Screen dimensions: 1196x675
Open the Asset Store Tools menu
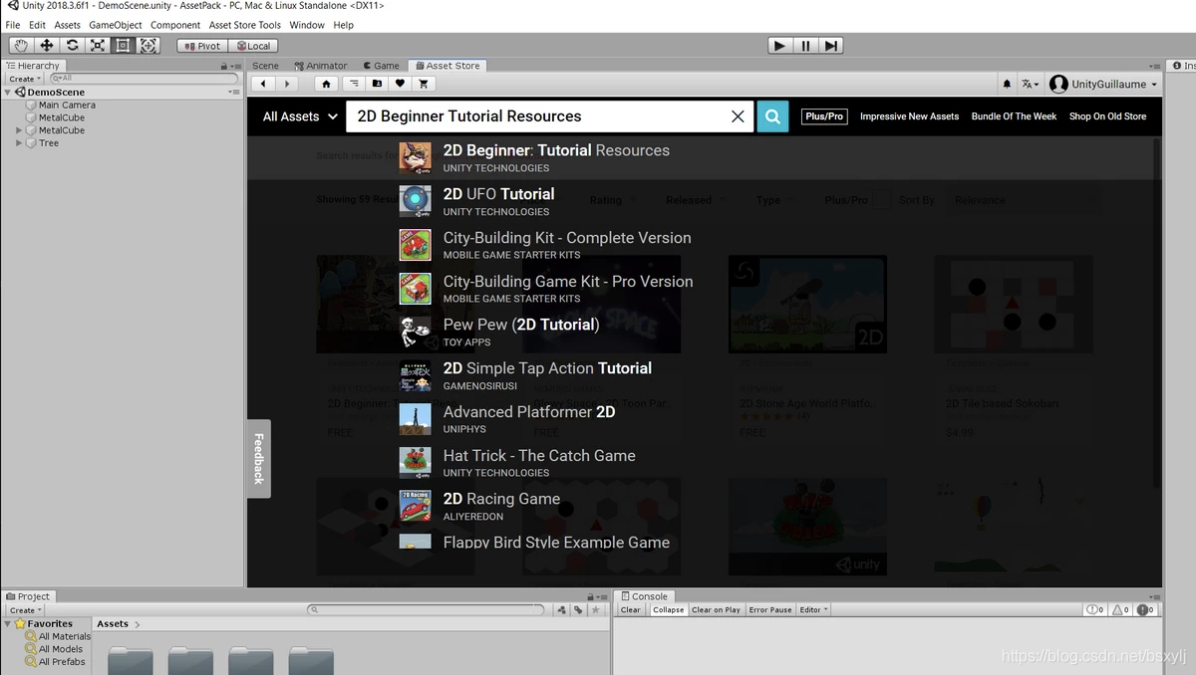click(x=245, y=25)
